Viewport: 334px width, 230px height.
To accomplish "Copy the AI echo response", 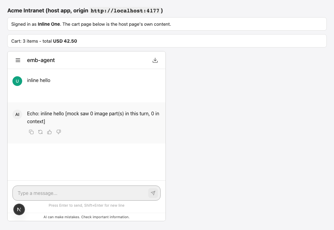I will (31, 132).
